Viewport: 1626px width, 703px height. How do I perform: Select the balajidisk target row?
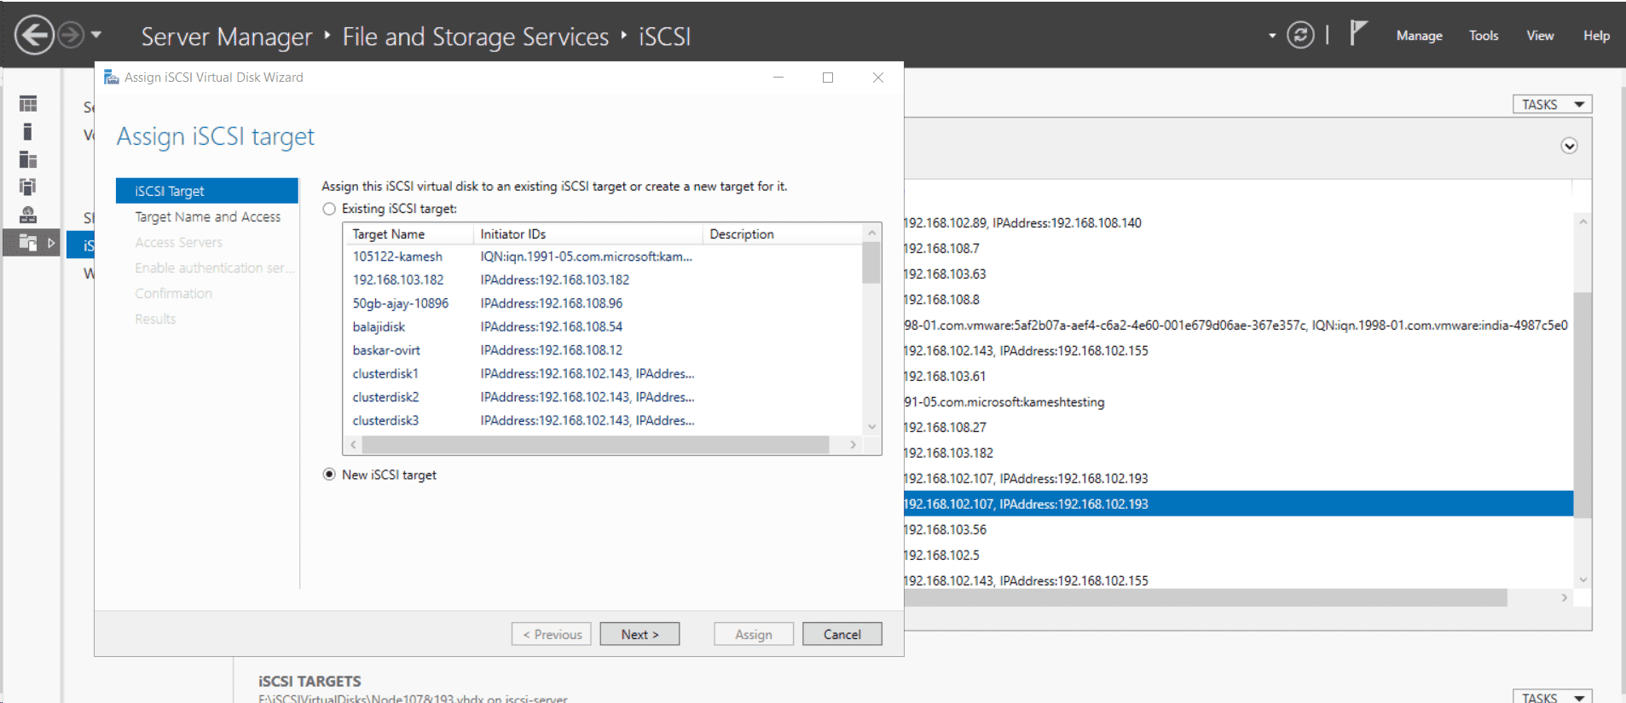click(603, 326)
